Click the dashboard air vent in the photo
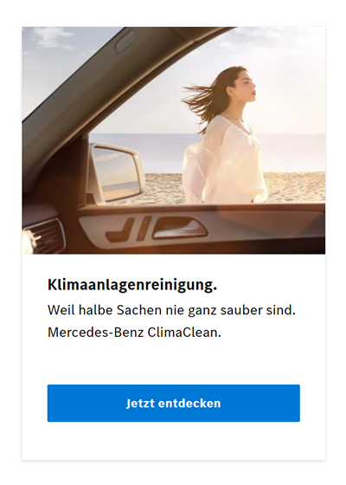The height and width of the screenshot is (485, 346). [43, 236]
